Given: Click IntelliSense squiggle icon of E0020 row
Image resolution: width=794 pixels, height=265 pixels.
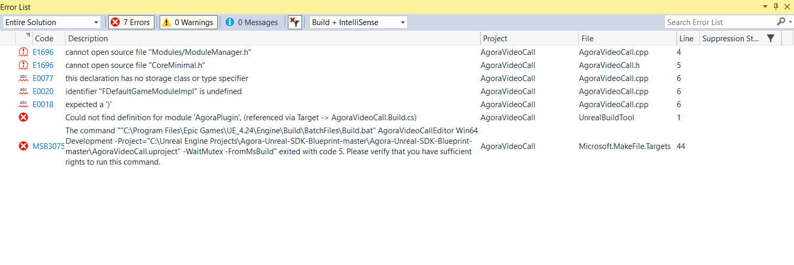Looking at the screenshot, I should pos(24,91).
